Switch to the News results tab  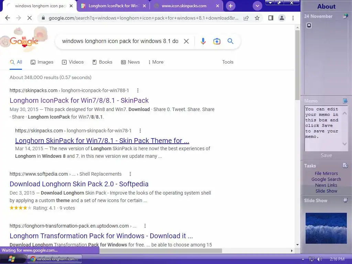click(130, 62)
